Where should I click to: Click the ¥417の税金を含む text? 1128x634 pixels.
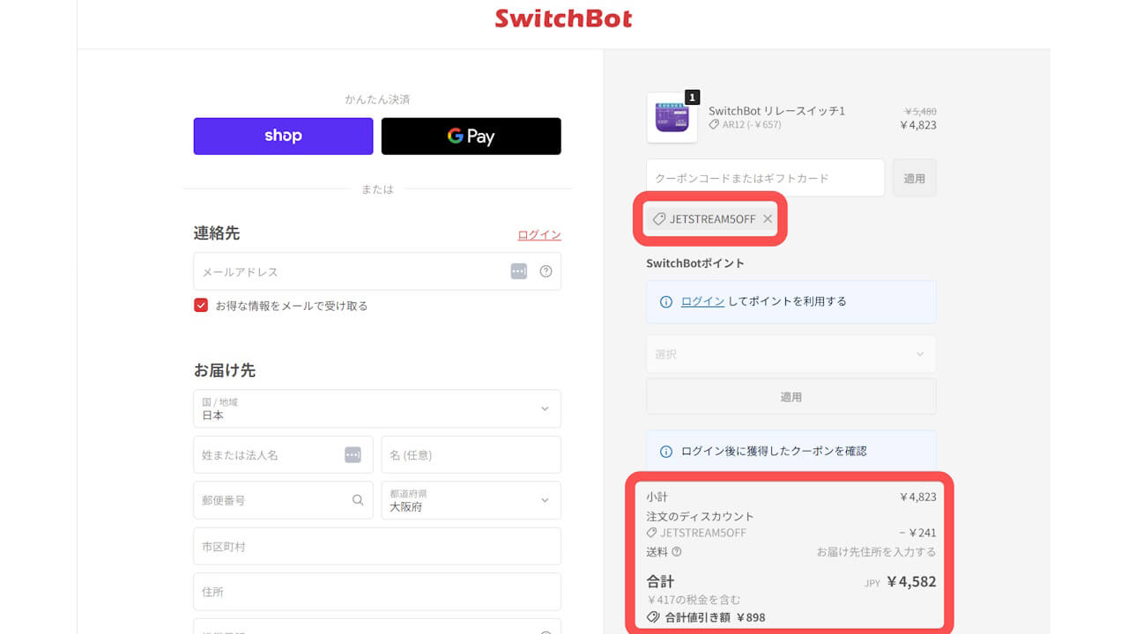coord(694,600)
